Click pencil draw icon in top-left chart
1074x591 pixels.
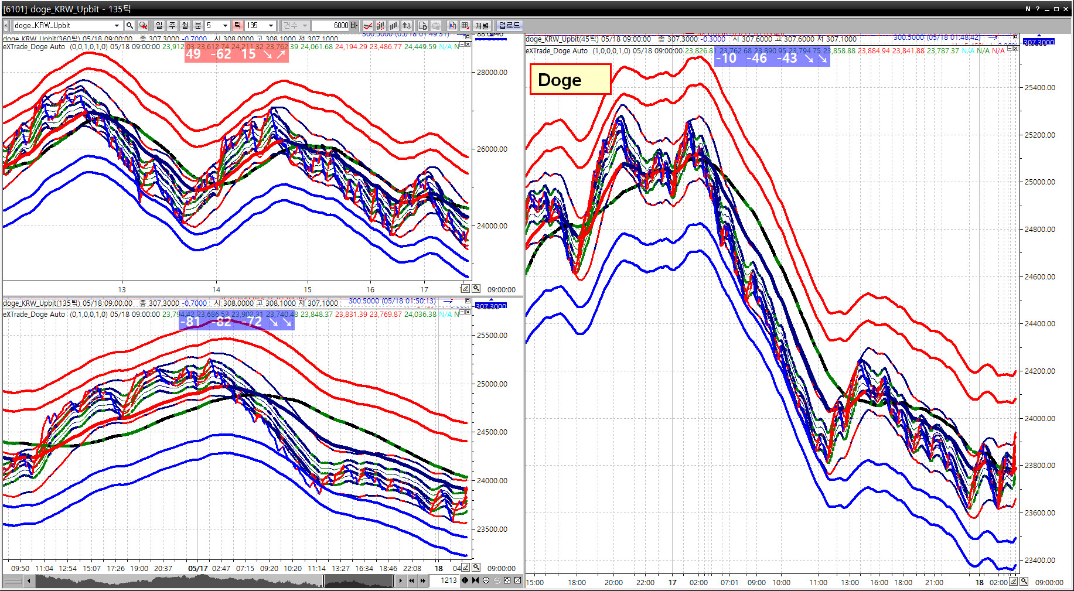pos(465,289)
